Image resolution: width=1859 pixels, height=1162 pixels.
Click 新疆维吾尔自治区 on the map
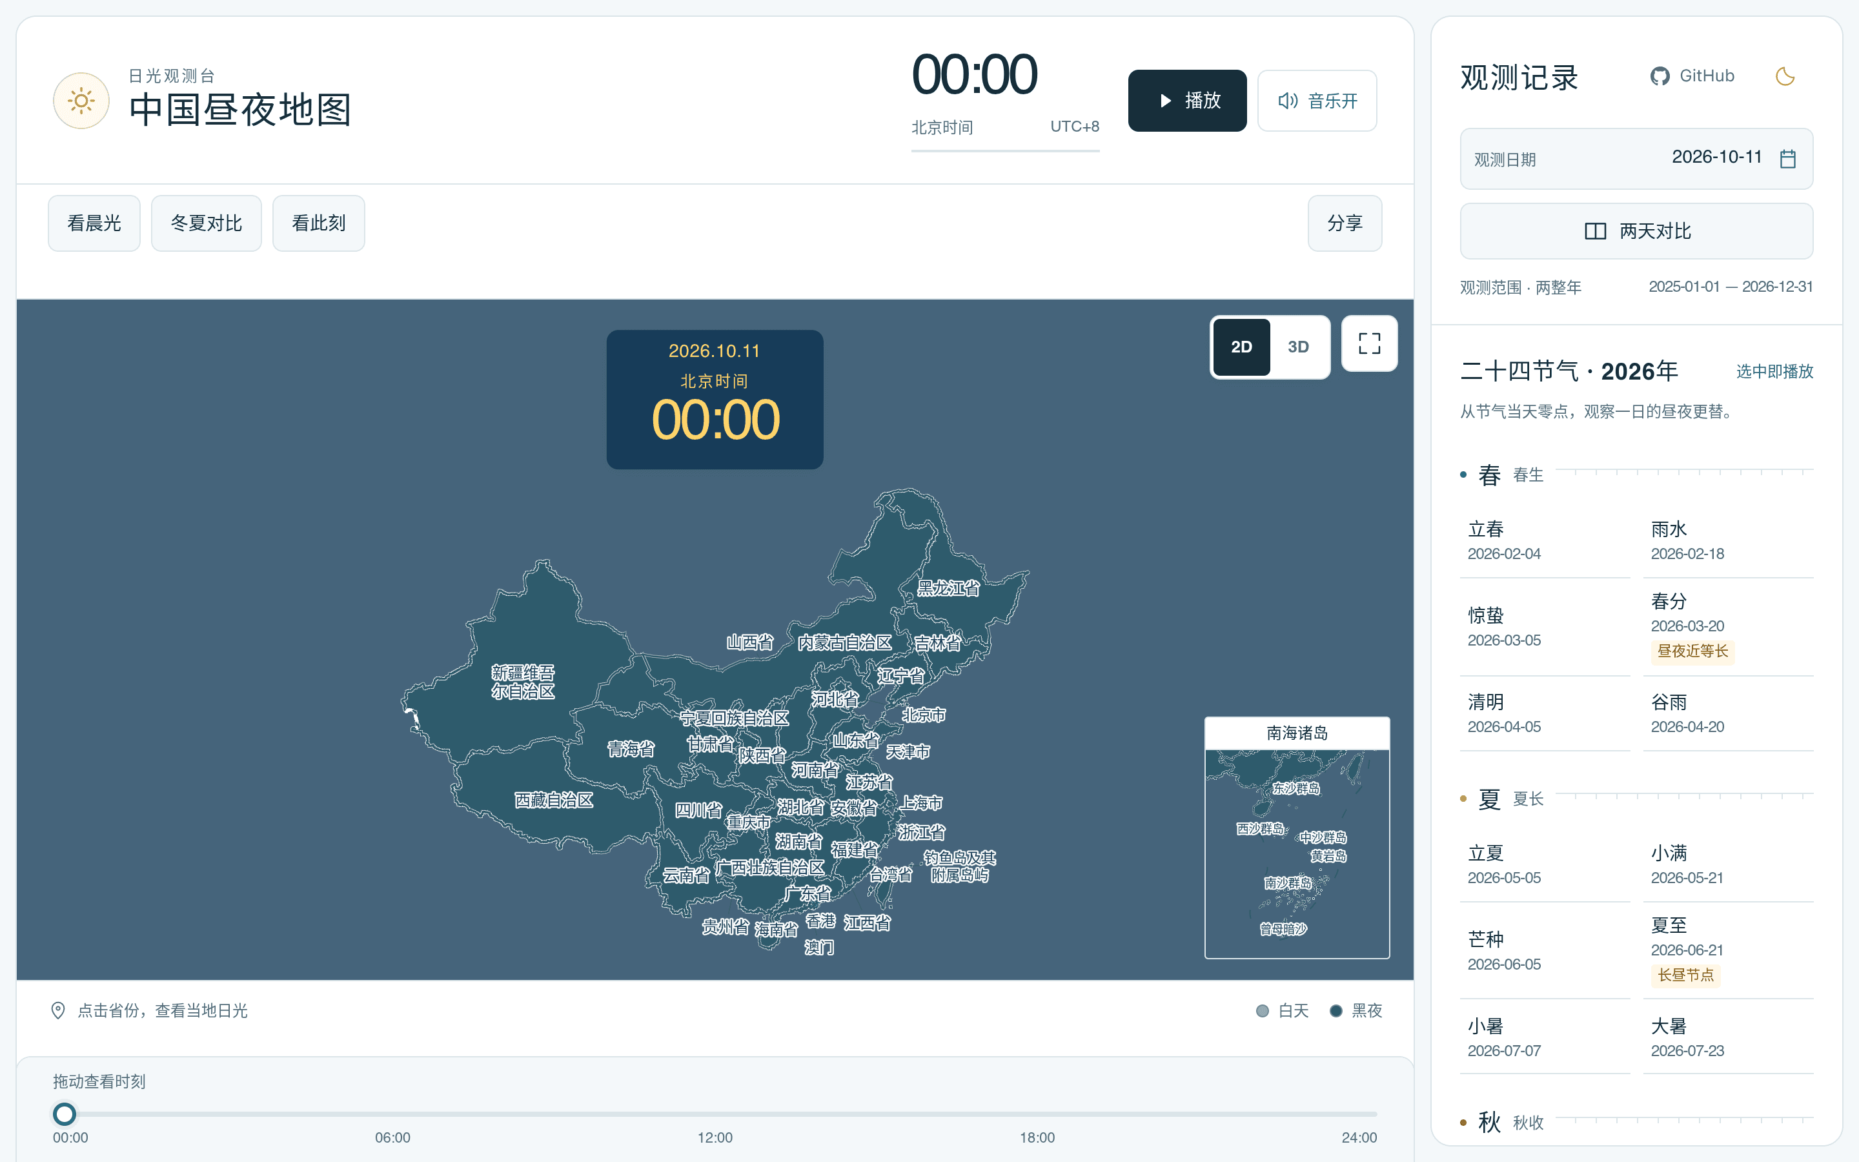(523, 682)
